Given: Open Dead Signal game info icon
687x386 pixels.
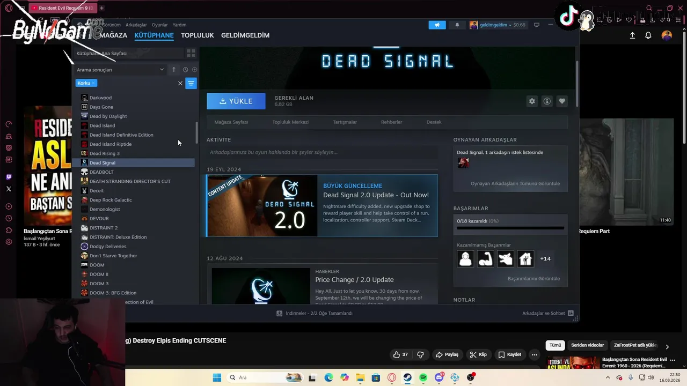Looking at the screenshot, I should tap(547, 101).
